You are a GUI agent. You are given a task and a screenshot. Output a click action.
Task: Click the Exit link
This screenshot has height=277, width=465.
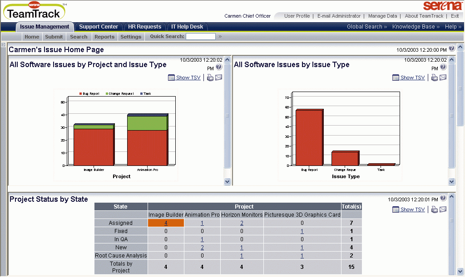pos(455,16)
